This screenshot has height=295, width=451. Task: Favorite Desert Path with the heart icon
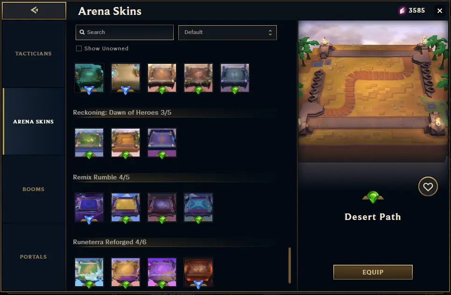click(428, 187)
